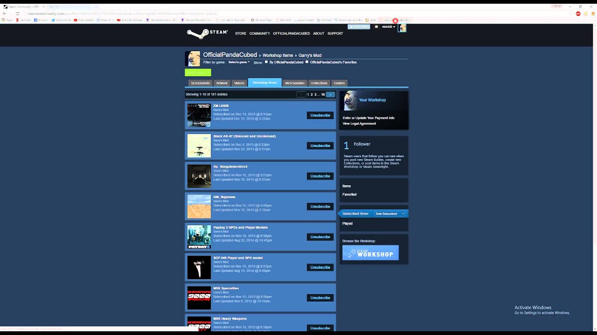Open the OFFICIALPANDACUBED menu
The height and width of the screenshot is (335, 597).
point(292,33)
